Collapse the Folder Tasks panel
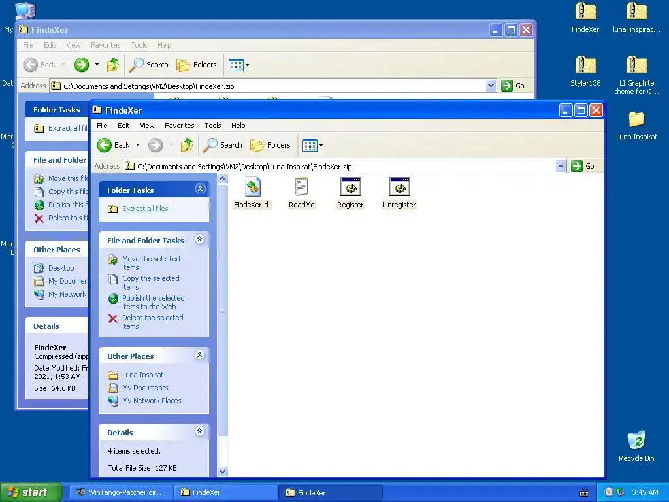Viewport: 669px width, 502px height. click(x=200, y=189)
